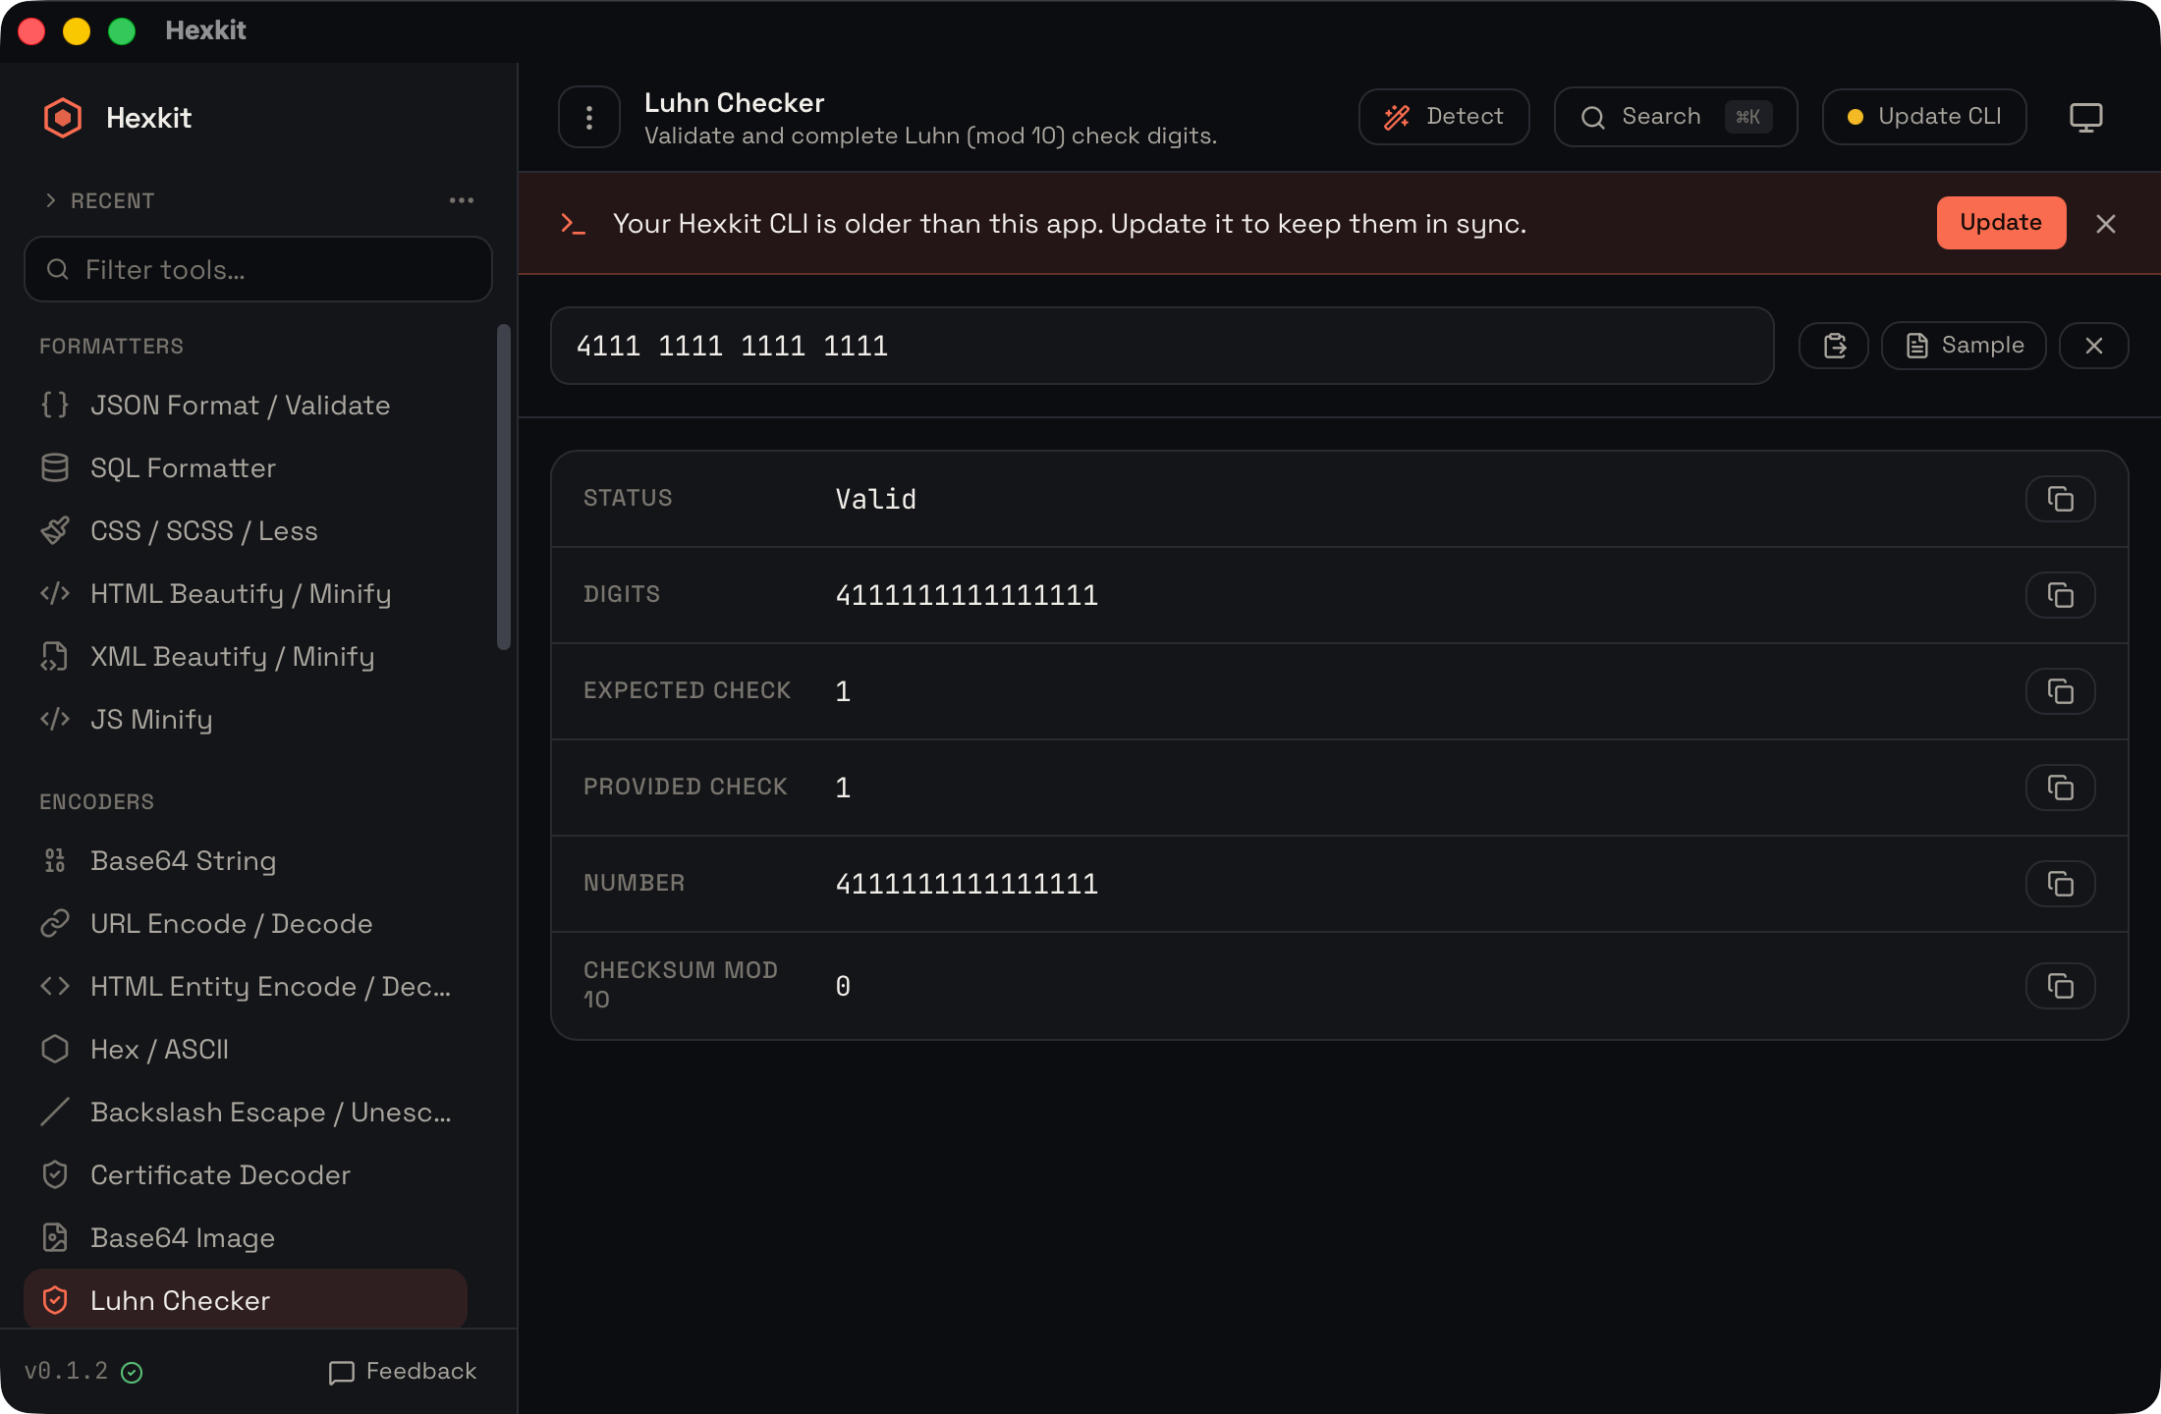Select URL Encode / Decode tool
Screen dimensions: 2161x1414
246,924
